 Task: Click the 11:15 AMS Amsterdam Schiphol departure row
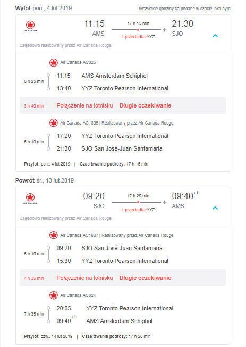[102, 76]
